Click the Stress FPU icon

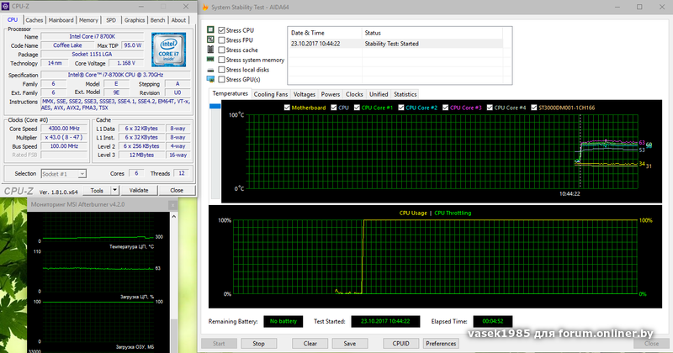[x=210, y=40]
